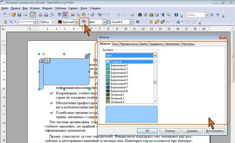Open the data sources icon
Viewport: 235px width, 143px height.
157,15
